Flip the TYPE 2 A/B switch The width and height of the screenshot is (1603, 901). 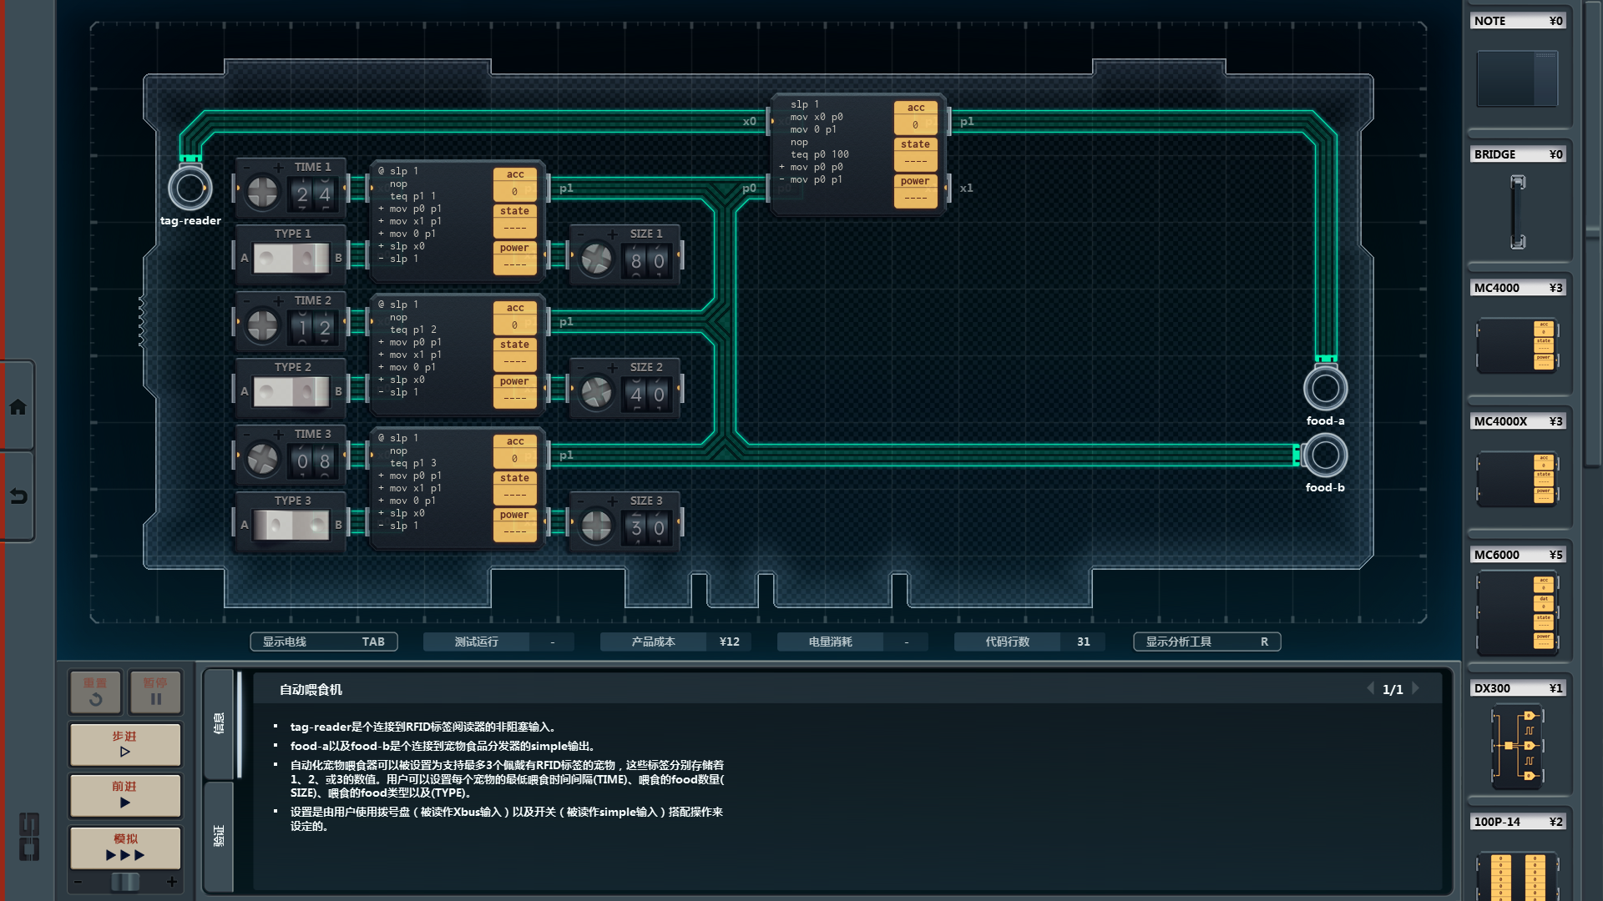[291, 392]
